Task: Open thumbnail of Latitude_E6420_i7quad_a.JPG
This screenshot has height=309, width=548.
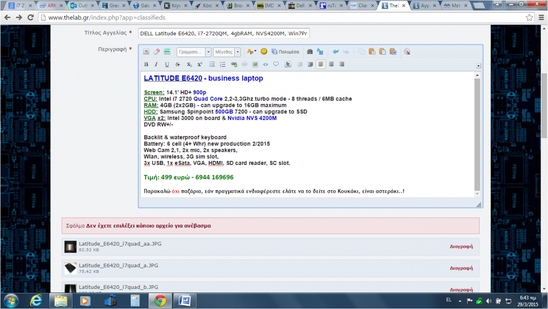Action: [x=70, y=268]
